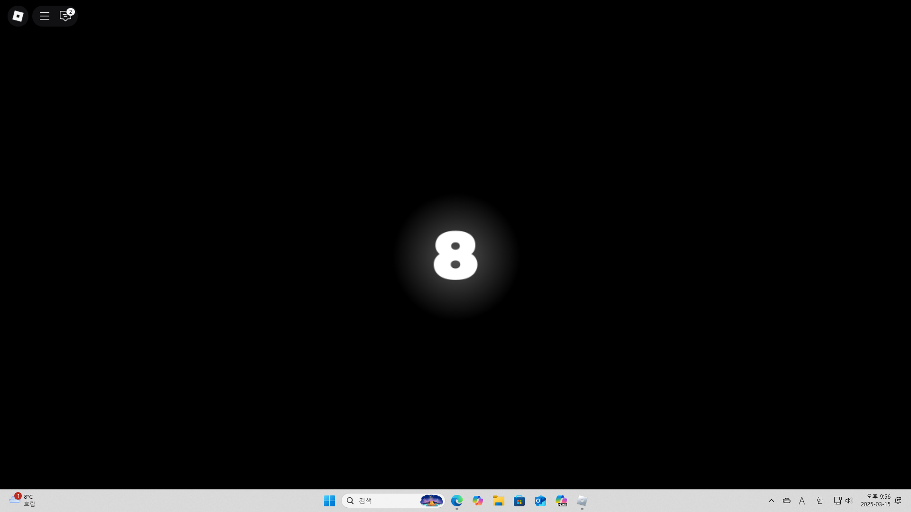Toggle the 한 Korean IME indicator

pos(819,501)
